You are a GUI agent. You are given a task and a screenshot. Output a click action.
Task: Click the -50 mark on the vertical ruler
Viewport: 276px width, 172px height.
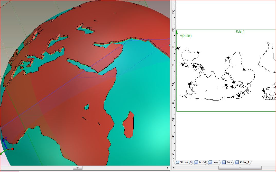click(x=173, y=120)
